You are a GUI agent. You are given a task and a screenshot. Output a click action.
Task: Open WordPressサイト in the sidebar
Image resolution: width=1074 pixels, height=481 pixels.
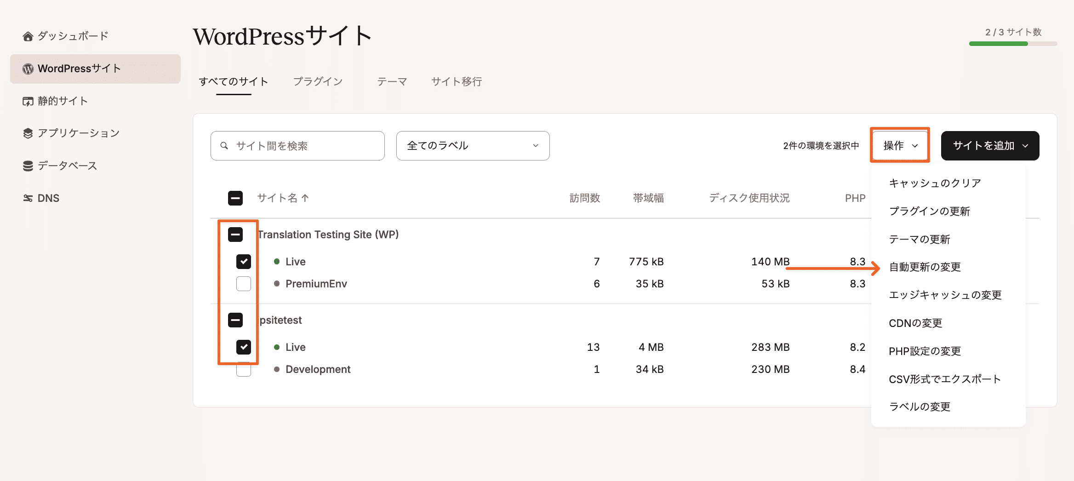95,69
